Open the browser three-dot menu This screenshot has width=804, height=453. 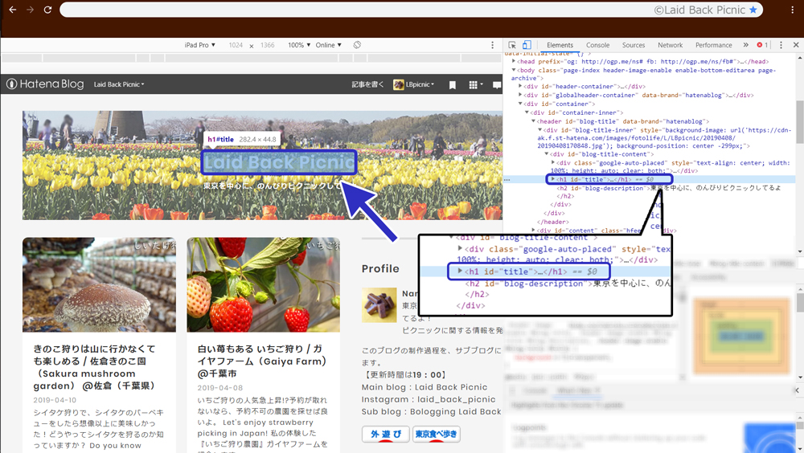point(792,10)
